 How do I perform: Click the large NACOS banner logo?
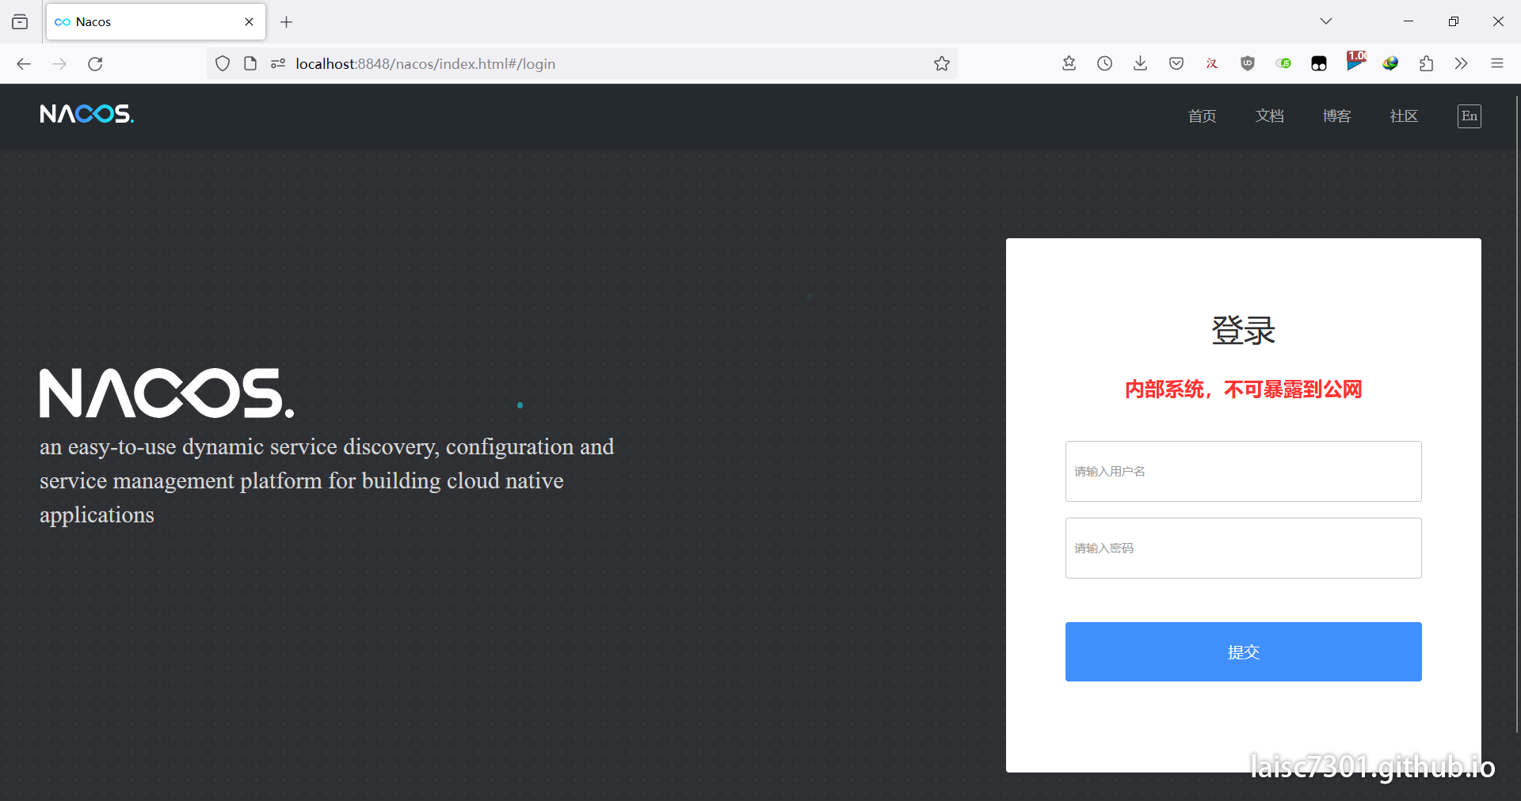coord(167,393)
